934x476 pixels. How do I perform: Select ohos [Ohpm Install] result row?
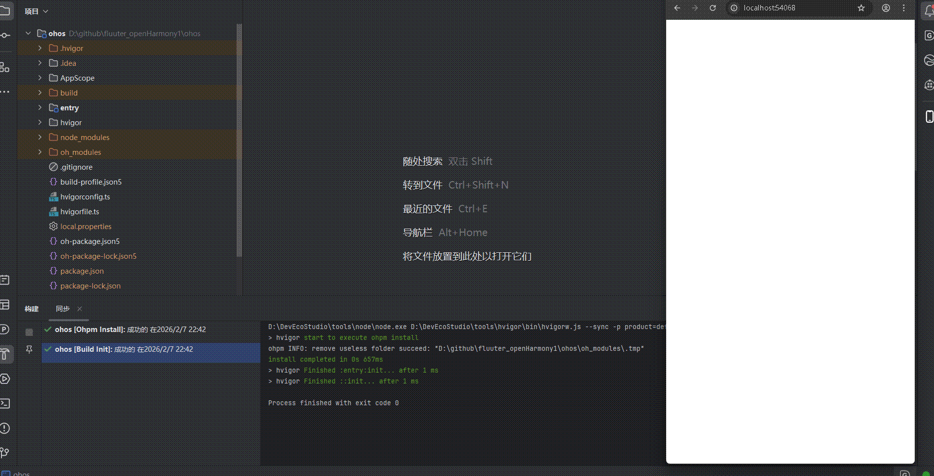(x=151, y=330)
